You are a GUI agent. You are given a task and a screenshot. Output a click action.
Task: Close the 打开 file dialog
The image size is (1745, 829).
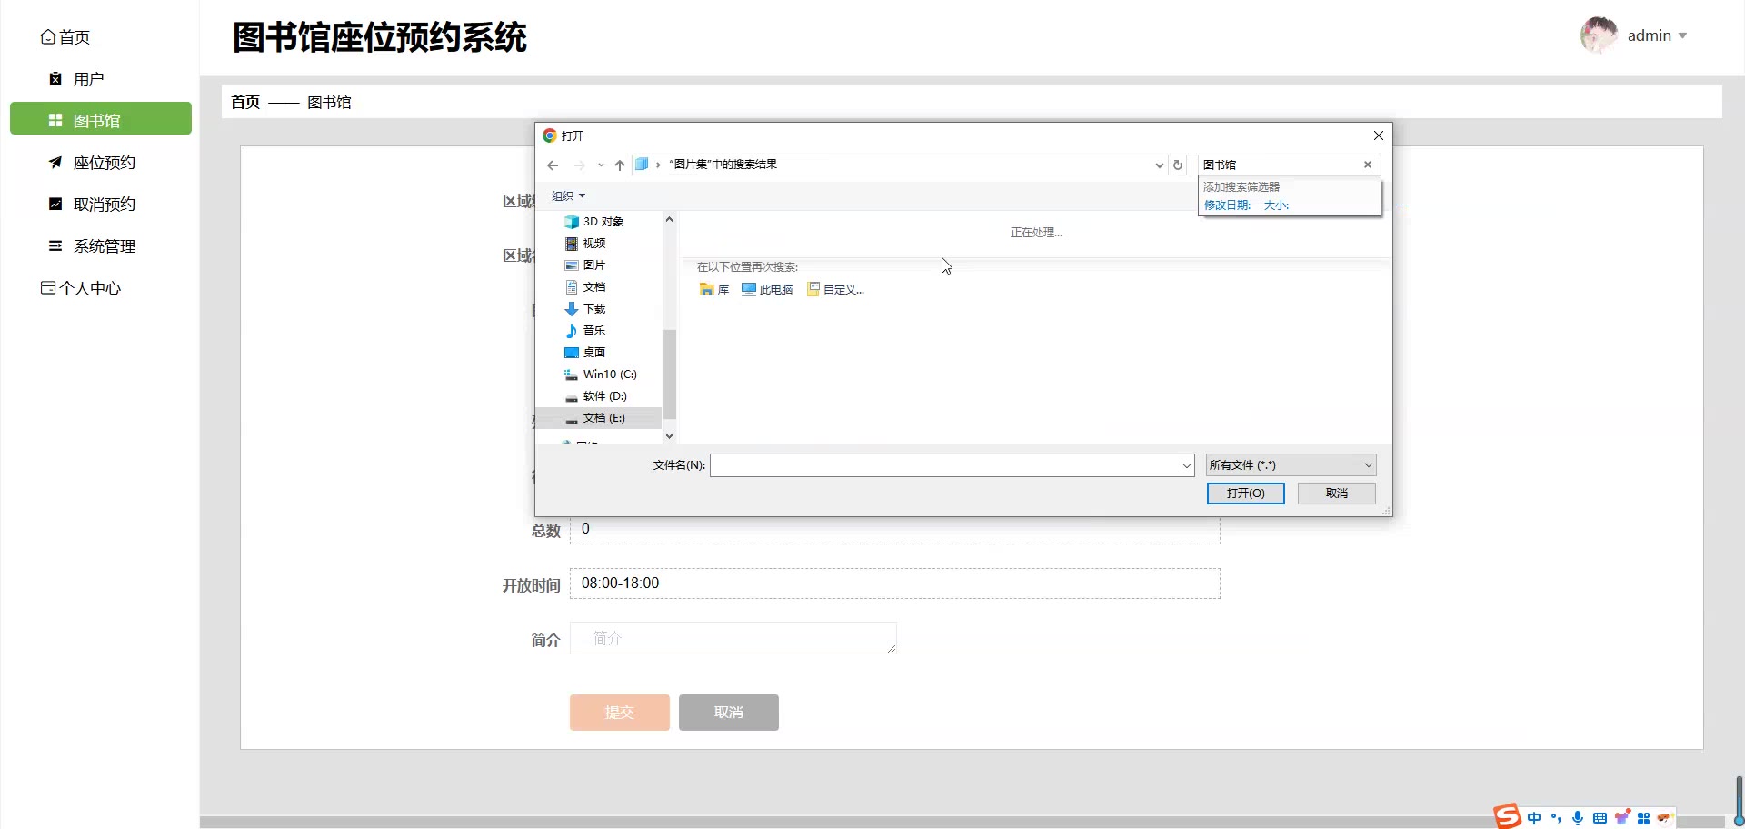pos(1378,135)
